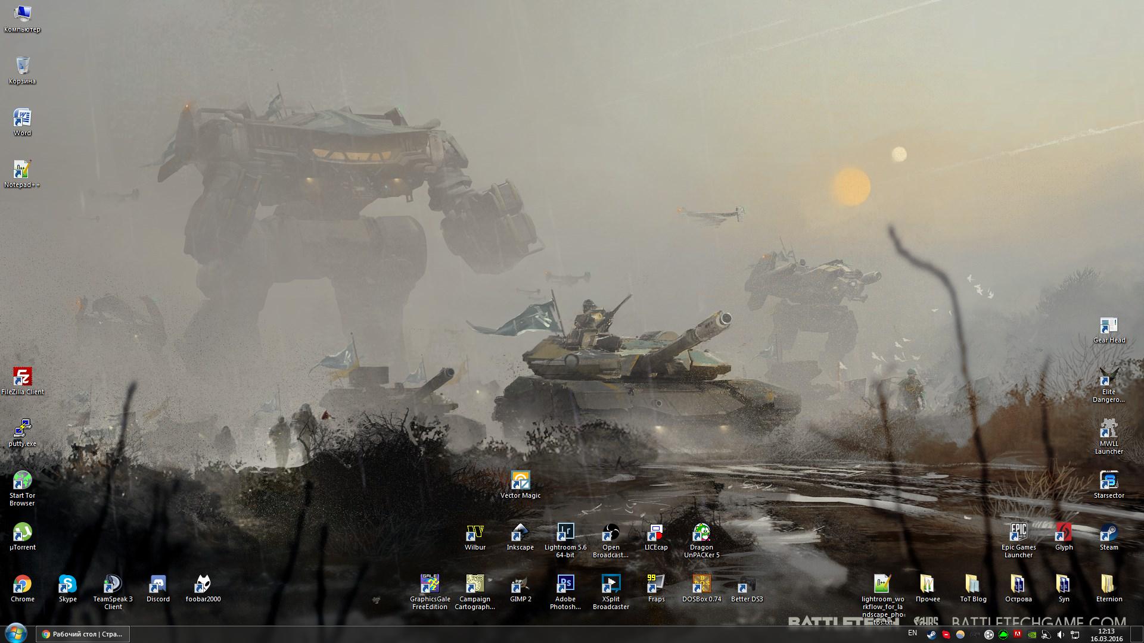This screenshot has height=643, width=1144.
Task: Open the Notepad++ desktop shortcut
Action: pos(22,170)
